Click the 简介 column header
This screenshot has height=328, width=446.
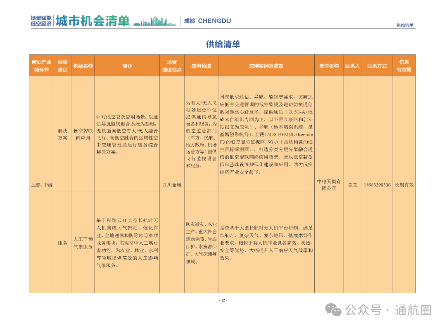(x=127, y=66)
